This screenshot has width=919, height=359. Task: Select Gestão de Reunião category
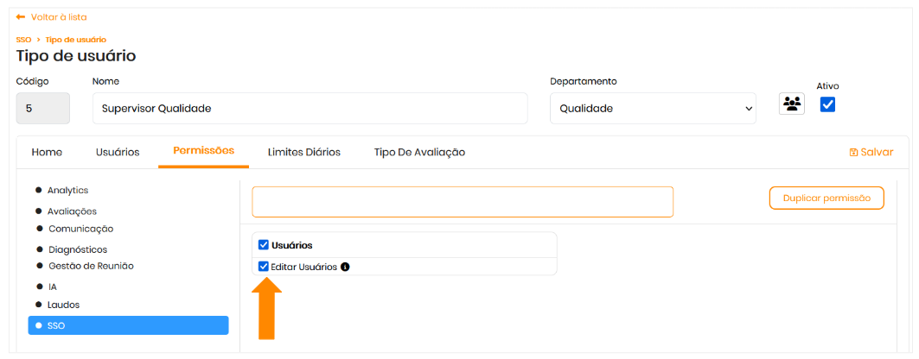(x=90, y=266)
